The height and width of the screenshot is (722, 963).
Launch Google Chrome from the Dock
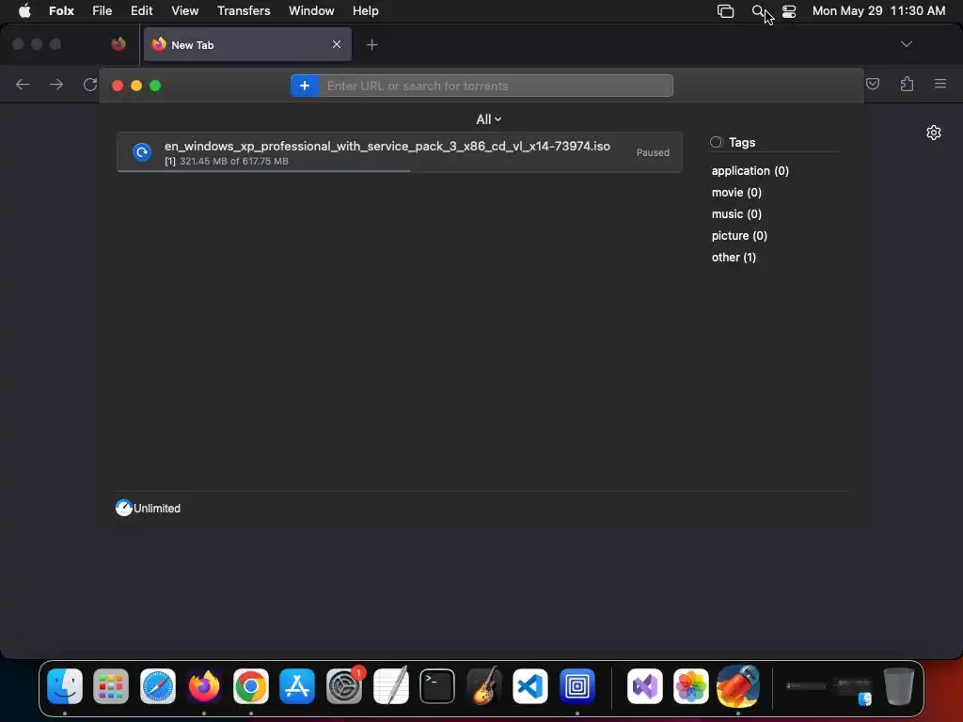(x=250, y=685)
